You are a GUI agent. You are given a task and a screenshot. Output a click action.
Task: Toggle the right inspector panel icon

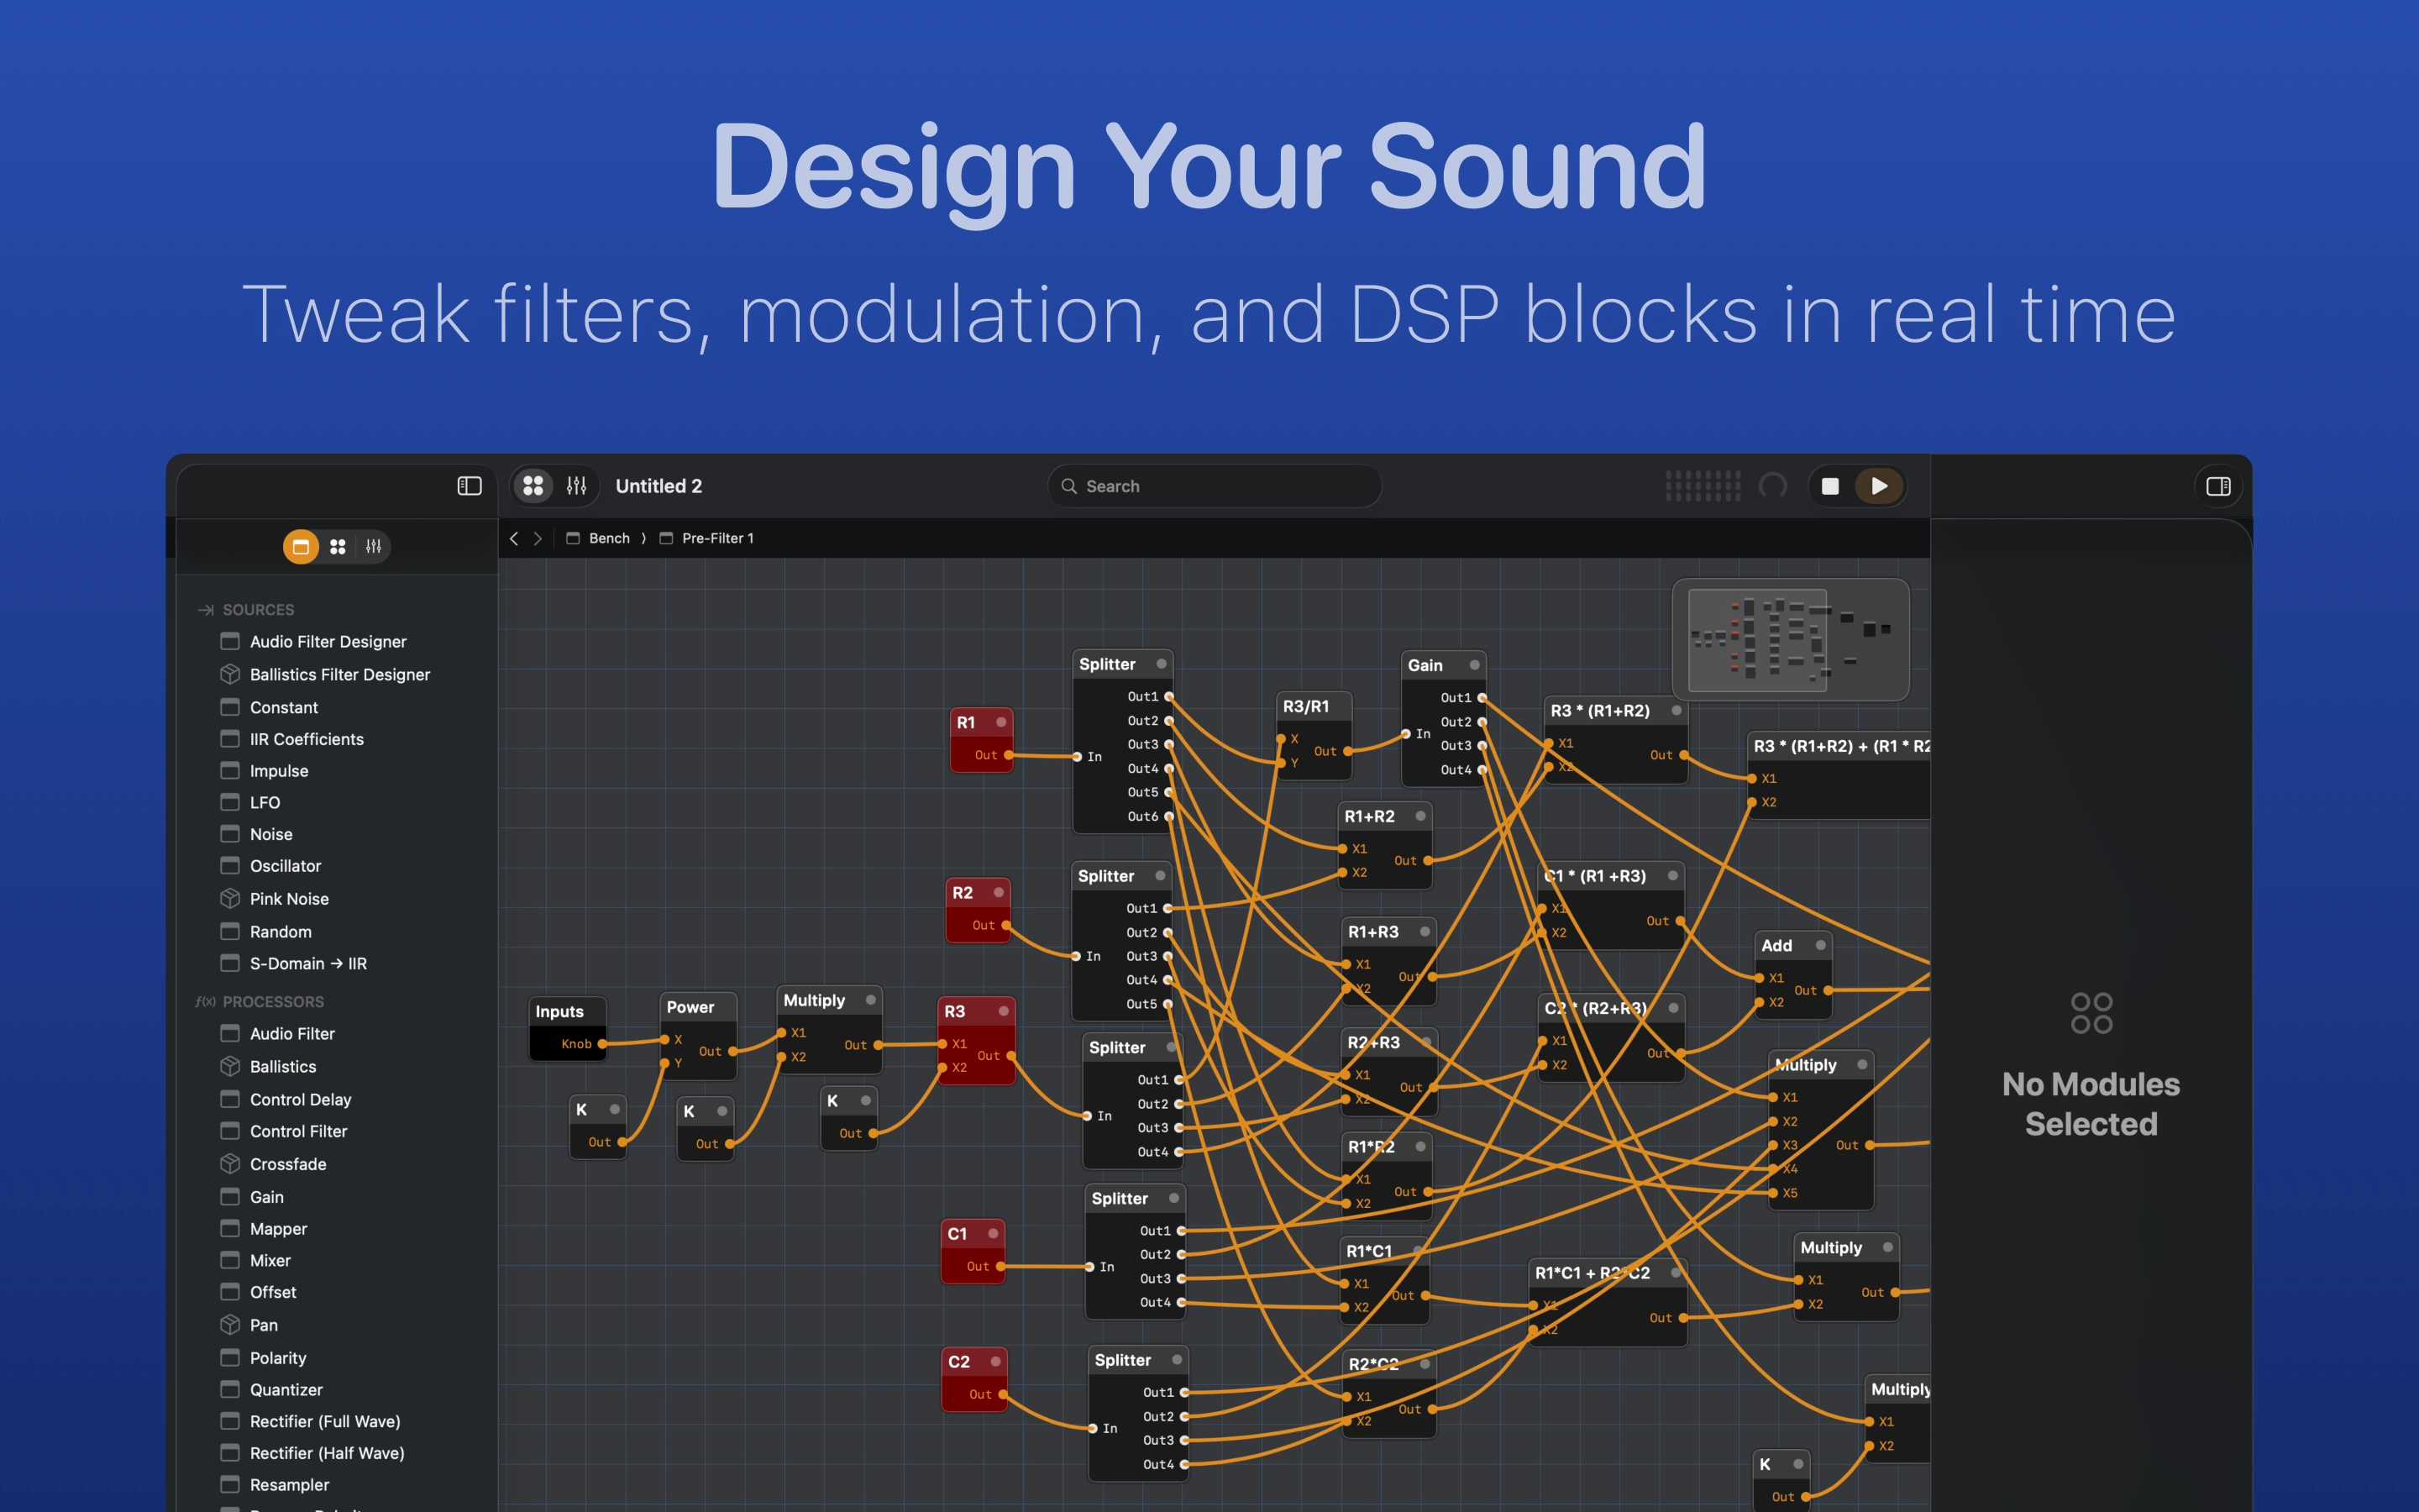tap(2217, 486)
